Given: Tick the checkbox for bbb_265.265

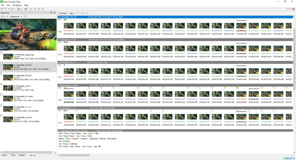Looking at the screenshot, I should click(1, 74).
